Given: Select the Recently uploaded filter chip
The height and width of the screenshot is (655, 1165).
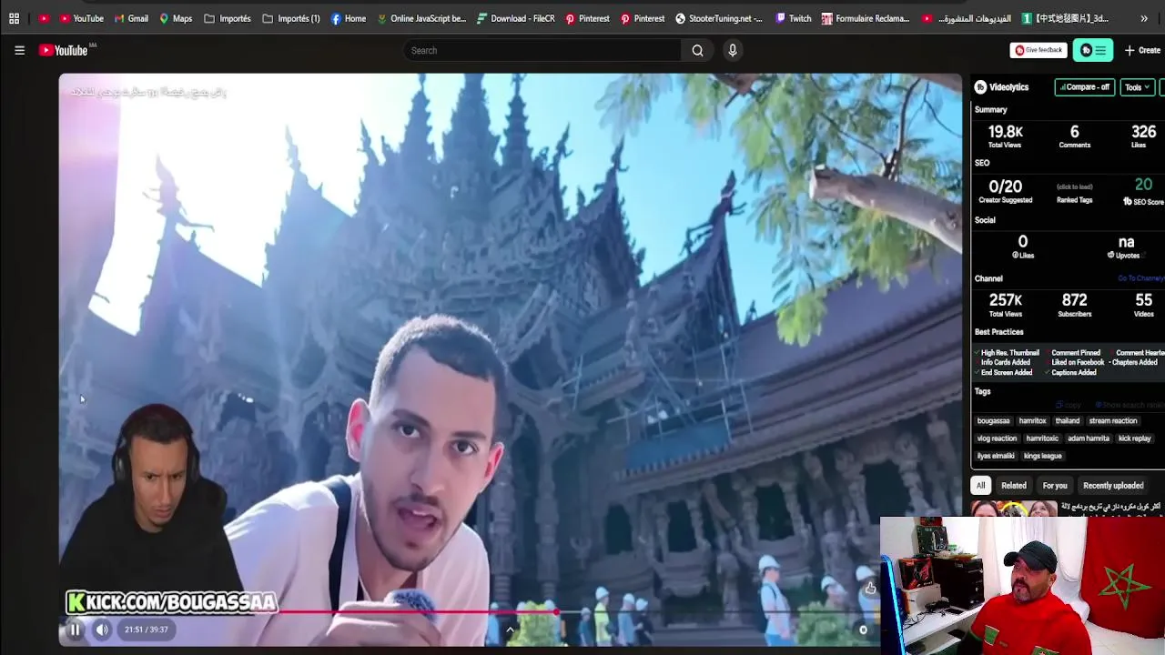Looking at the screenshot, I should [x=1113, y=486].
